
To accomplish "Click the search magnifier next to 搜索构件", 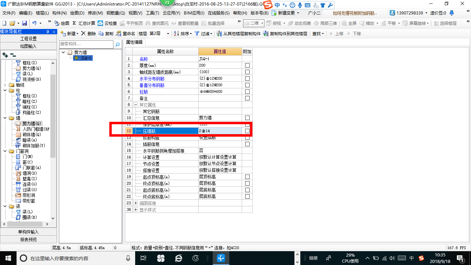I will coord(118,44).
